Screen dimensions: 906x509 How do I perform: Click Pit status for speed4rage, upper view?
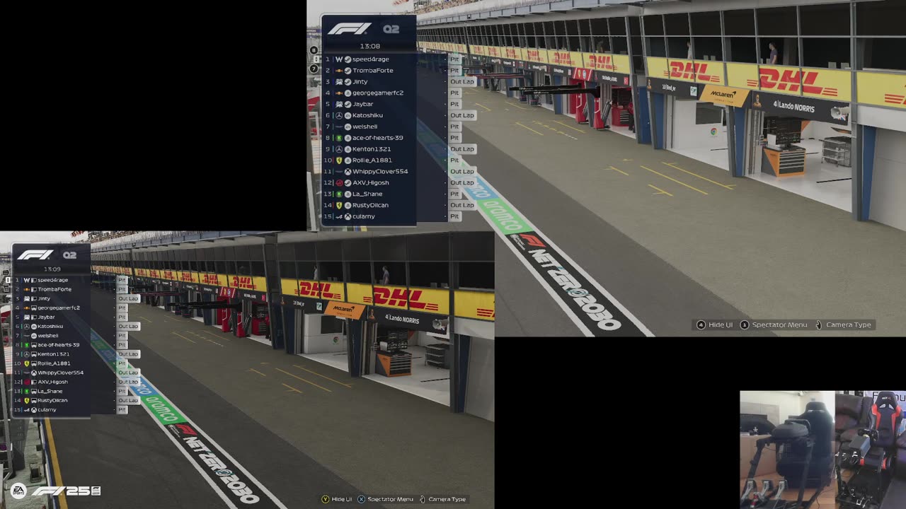coord(454,59)
